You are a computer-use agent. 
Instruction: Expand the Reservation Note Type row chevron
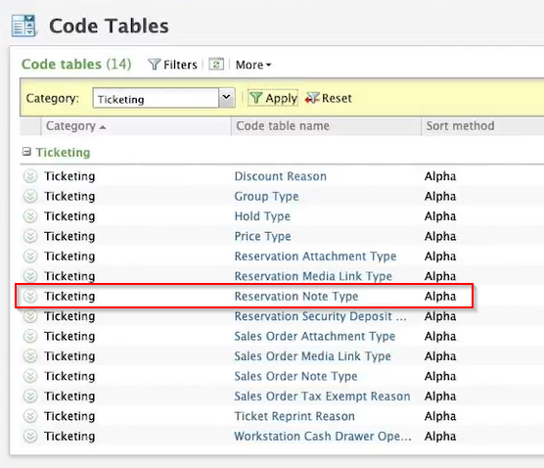tap(30, 296)
